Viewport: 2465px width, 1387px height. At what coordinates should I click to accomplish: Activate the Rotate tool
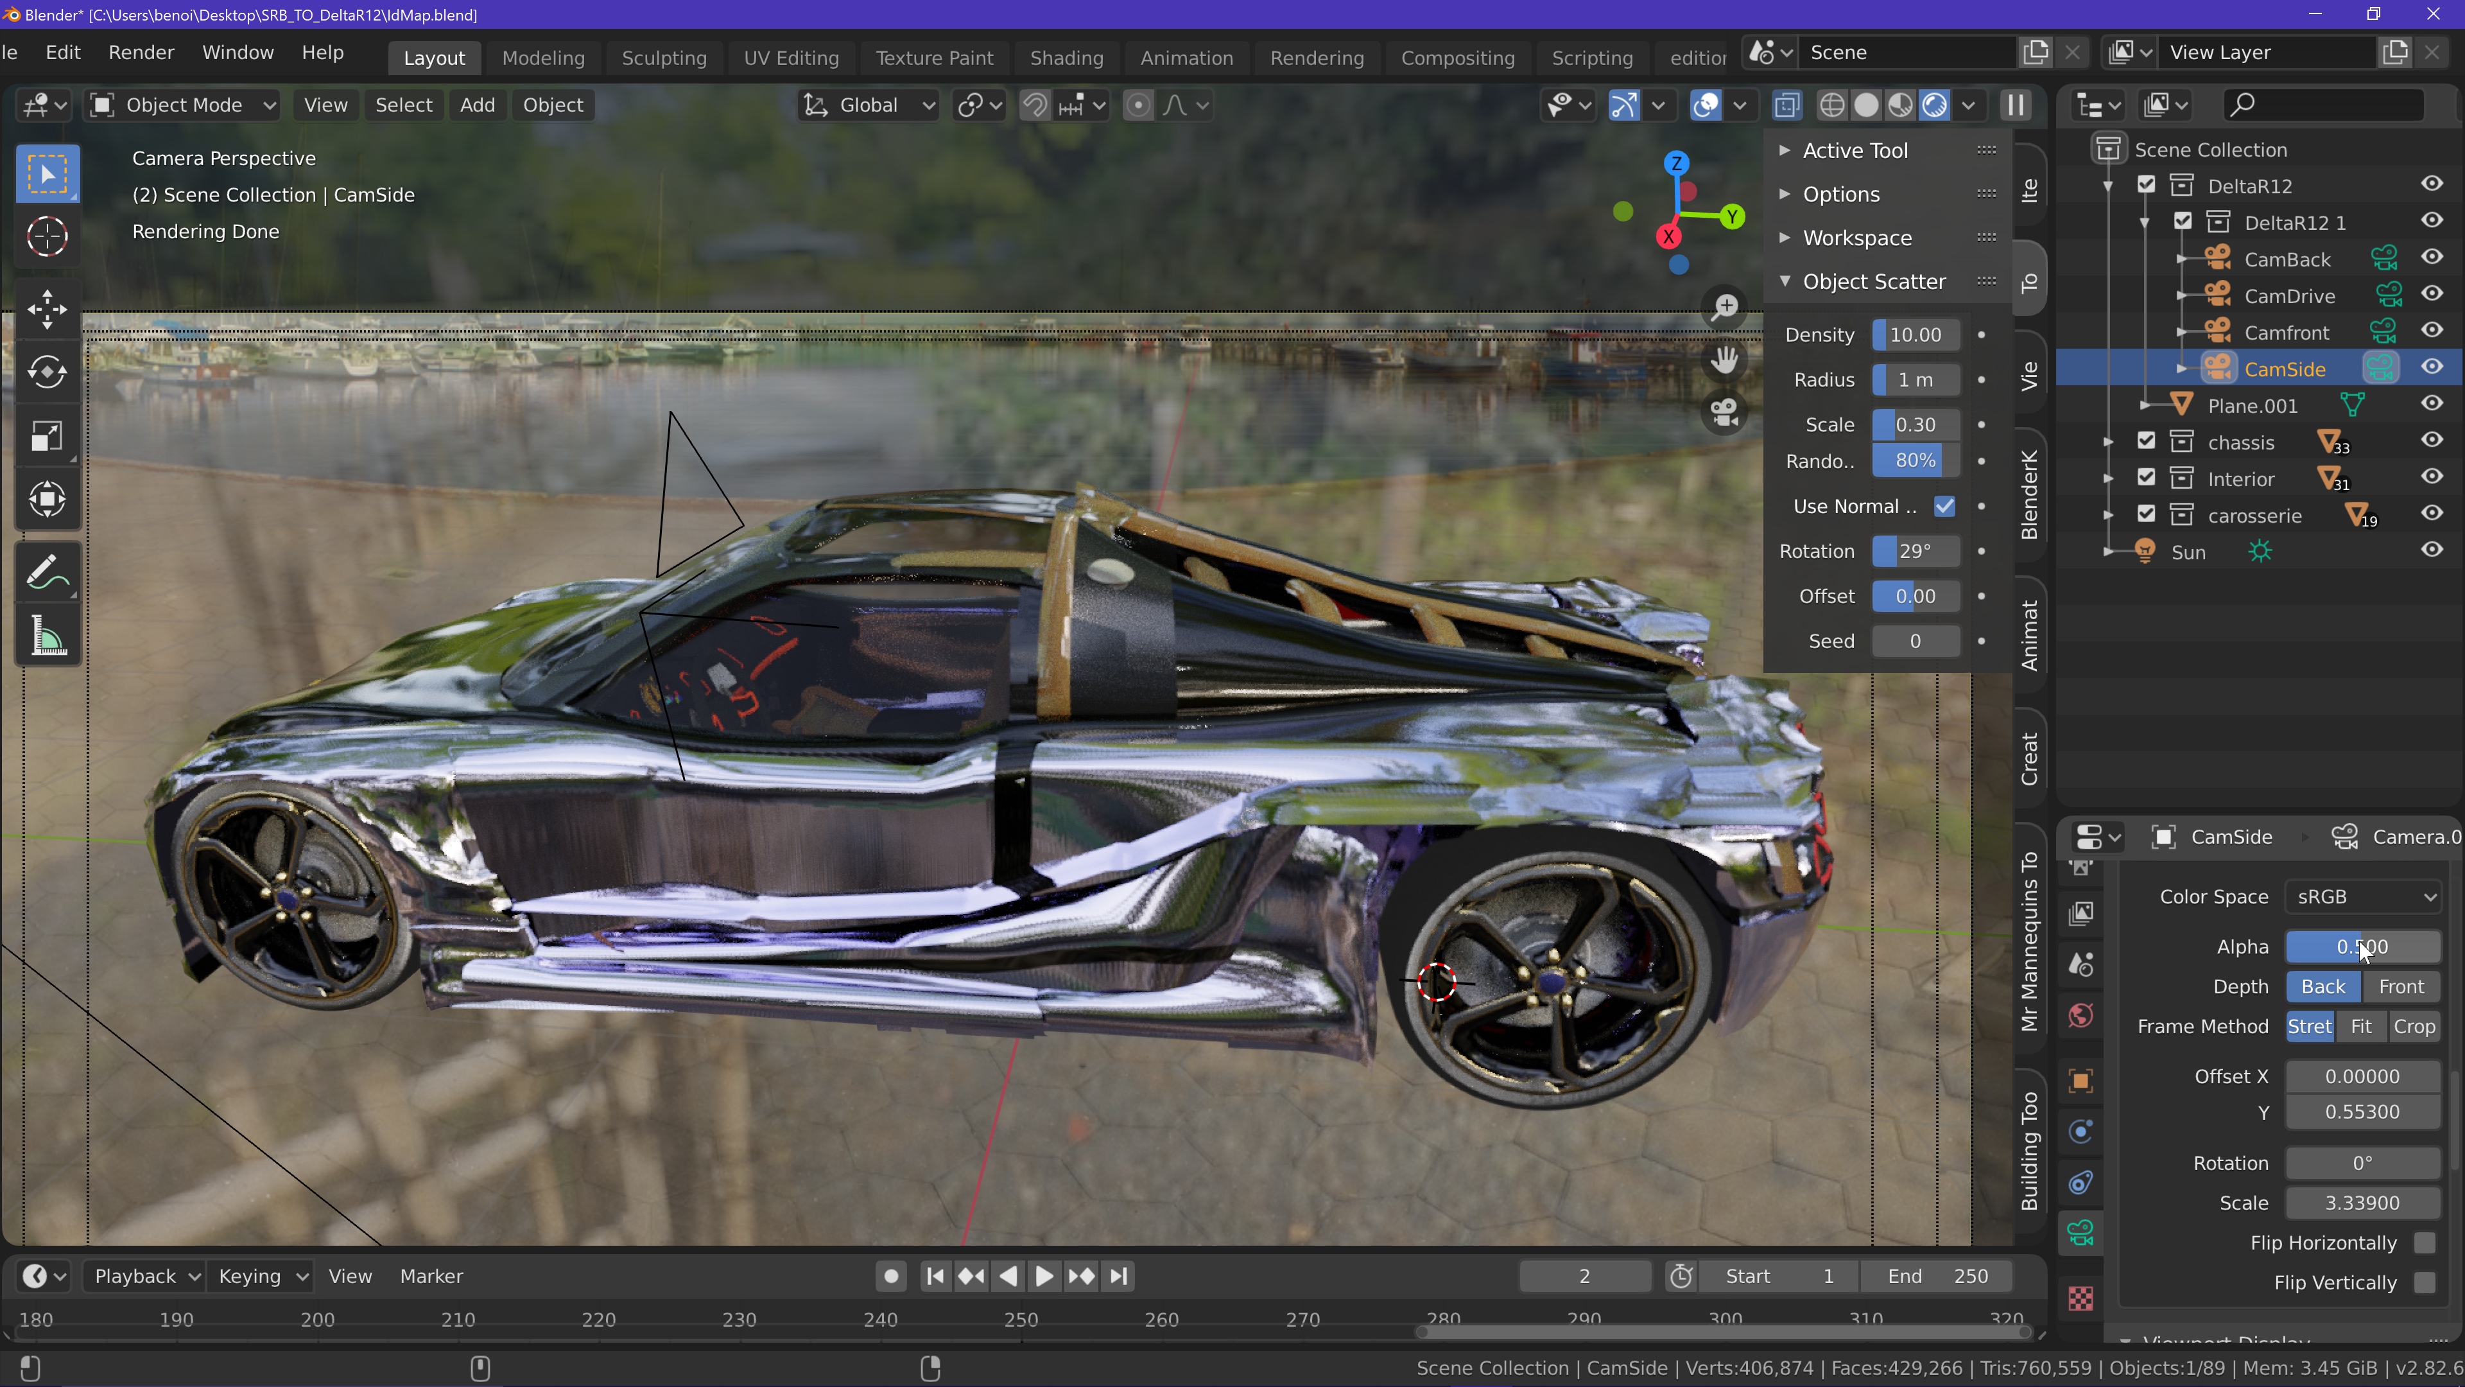pos(47,372)
